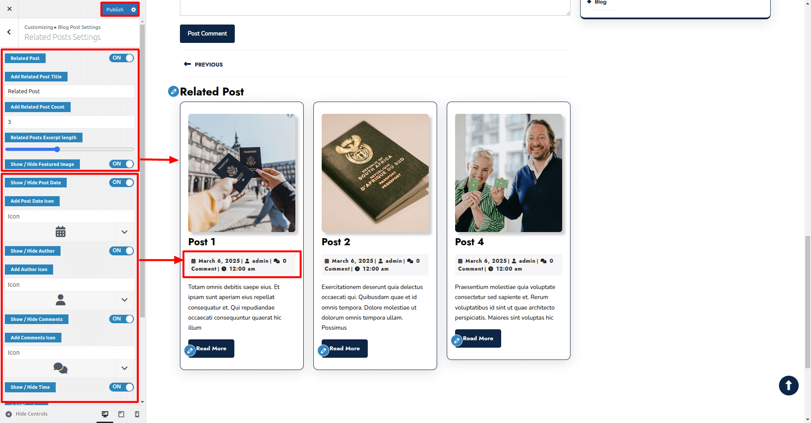
Task: Click the edit pencil icon beside Related Post heading
Action: click(x=173, y=92)
